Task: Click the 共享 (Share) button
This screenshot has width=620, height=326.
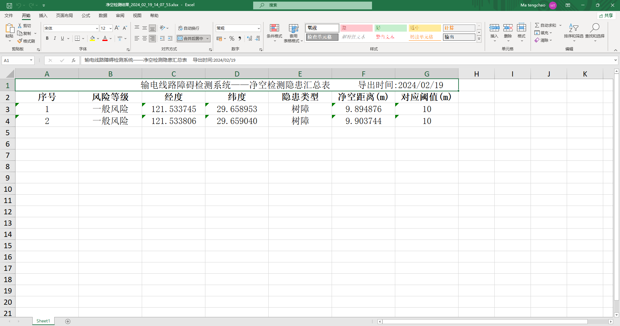Action: [x=606, y=15]
